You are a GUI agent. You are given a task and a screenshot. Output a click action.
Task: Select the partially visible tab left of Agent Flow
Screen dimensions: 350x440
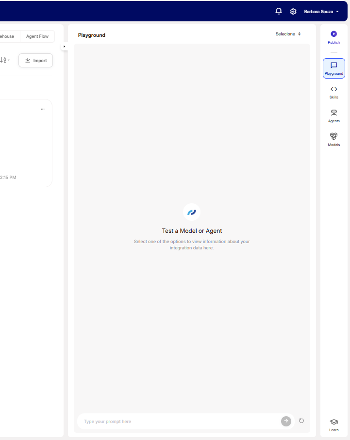pyautogui.click(x=8, y=36)
